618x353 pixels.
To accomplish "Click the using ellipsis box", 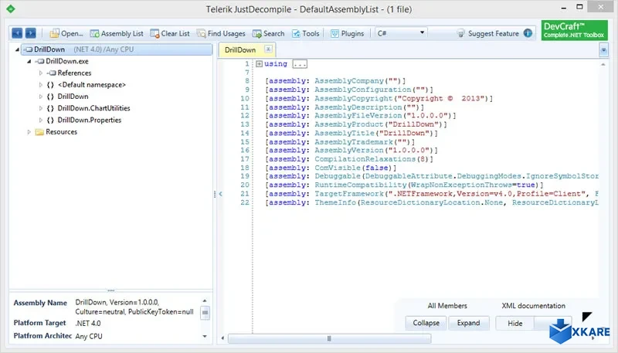I will click(300, 64).
